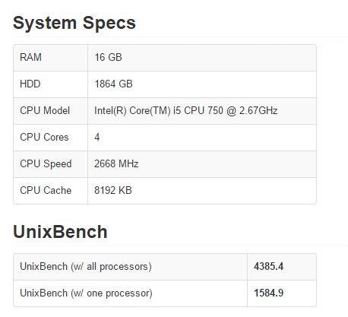The width and height of the screenshot is (348, 317).
Task: Click the System Specs heading
Action: 74,23
